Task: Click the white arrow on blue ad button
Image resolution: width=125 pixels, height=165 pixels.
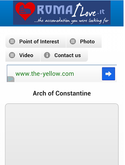Action: click(x=108, y=74)
